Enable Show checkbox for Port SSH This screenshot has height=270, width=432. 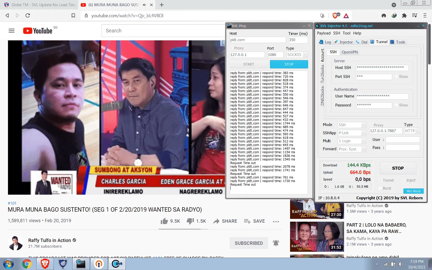coord(396,77)
